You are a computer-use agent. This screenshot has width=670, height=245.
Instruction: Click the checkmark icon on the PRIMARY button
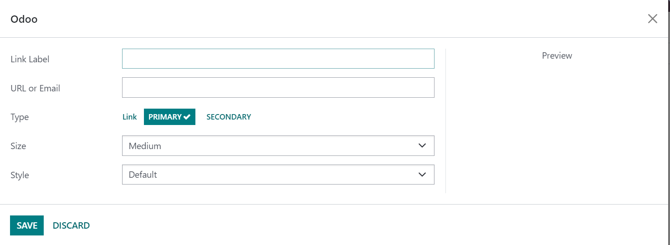coord(187,117)
